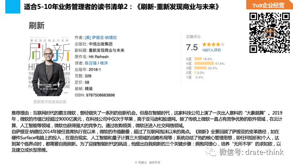The width and height of the screenshot is (293, 165).
Task: Click the book title 刷新 heading
Action: [37, 26]
